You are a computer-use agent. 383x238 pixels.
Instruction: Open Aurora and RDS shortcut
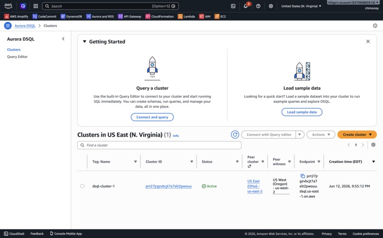(x=100, y=16)
